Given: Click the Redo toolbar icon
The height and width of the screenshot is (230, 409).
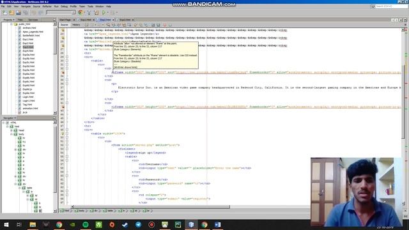Looking at the screenshot, I should (x=40, y=12).
